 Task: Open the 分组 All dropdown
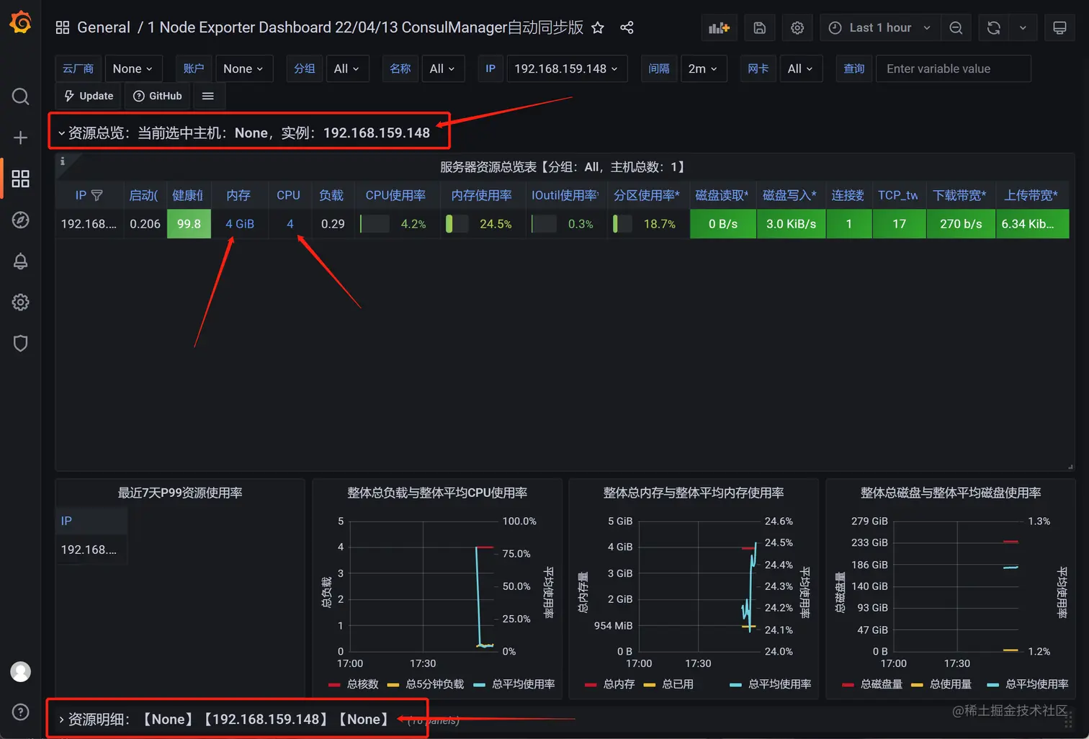347,68
